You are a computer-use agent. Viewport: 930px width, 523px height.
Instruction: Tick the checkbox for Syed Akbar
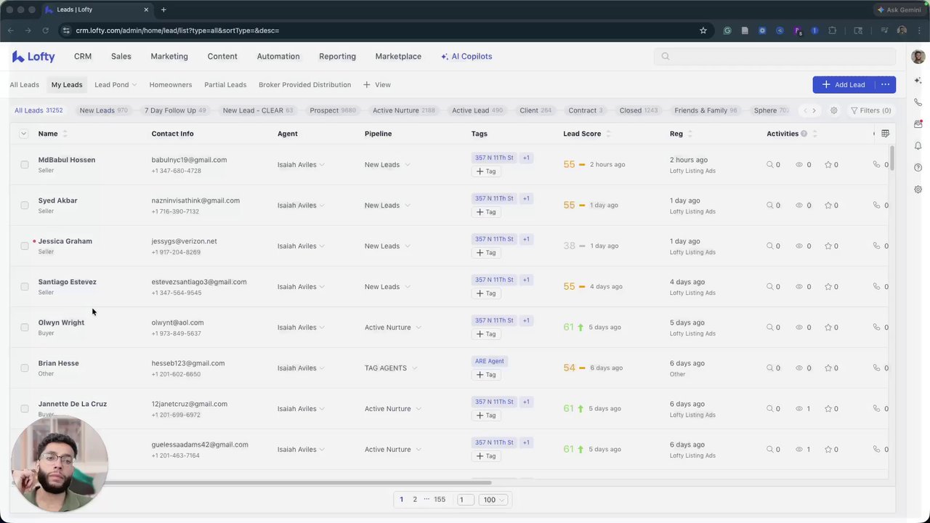(x=25, y=206)
